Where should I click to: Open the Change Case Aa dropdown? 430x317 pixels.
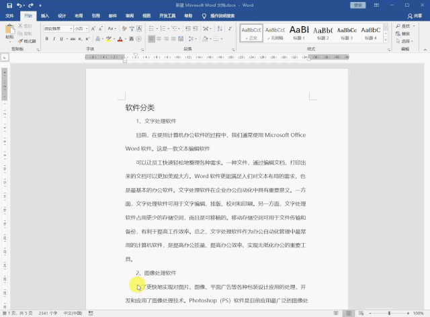coord(112,28)
